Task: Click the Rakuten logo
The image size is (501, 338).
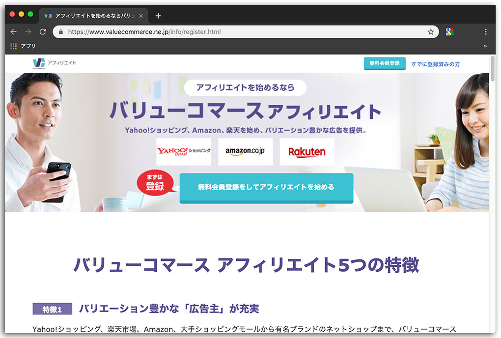Action: coord(306,151)
